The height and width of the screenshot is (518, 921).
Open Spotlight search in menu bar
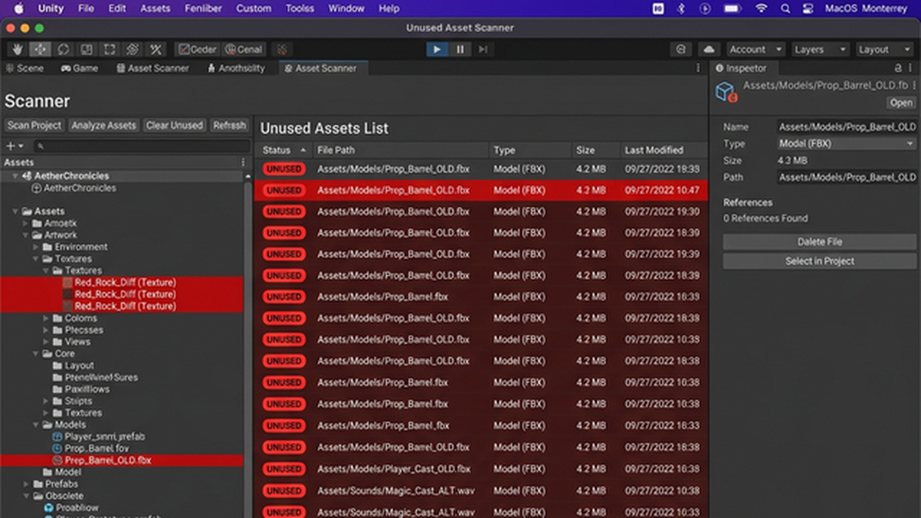tap(784, 9)
